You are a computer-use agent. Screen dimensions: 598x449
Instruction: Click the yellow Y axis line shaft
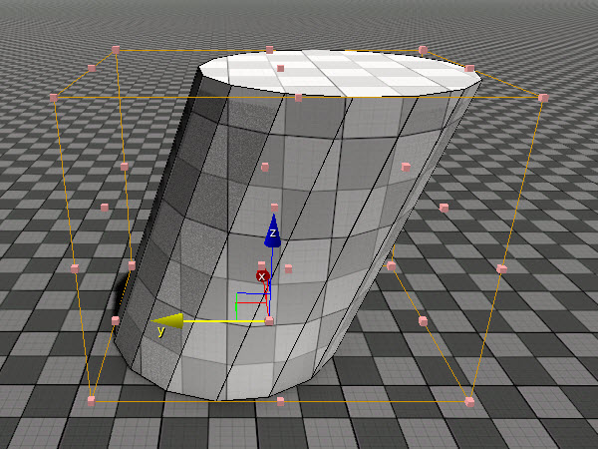[x=224, y=321]
